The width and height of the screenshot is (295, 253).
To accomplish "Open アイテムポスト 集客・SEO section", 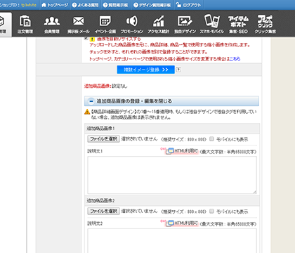I will [x=238, y=25].
